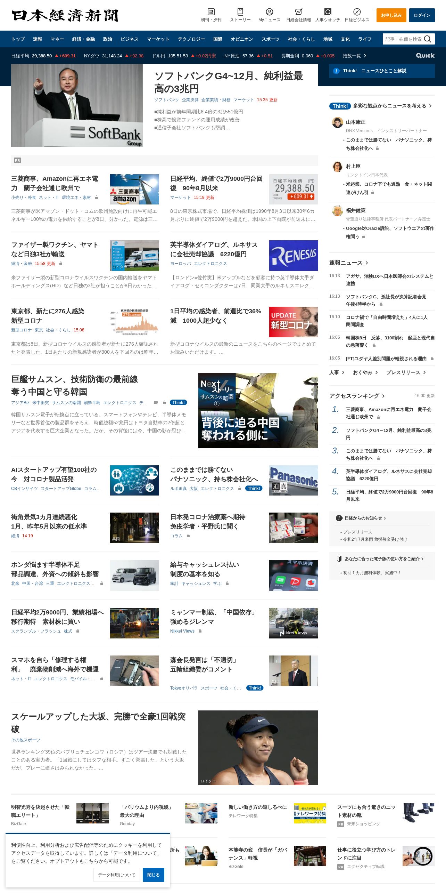
Task: Open the 大坂 tennis photo
Action: coord(258,748)
